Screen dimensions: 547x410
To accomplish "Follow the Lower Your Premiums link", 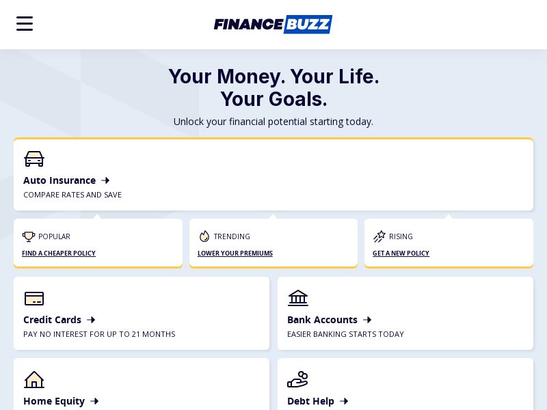I will click(x=235, y=254).
